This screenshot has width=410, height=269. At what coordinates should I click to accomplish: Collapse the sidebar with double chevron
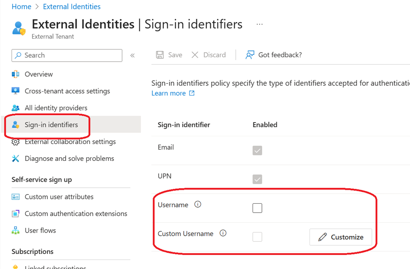point(133,55)
